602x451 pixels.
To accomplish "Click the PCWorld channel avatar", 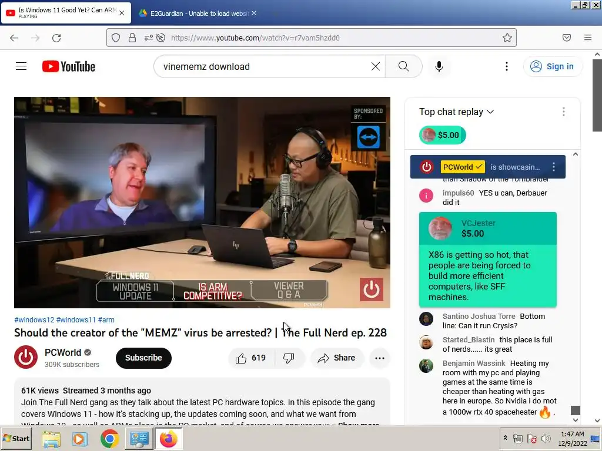I will coord(26,357).
